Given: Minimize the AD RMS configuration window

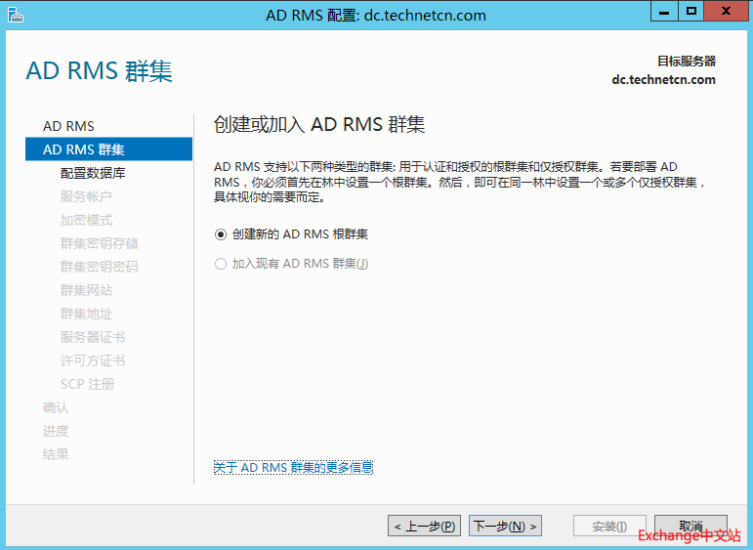Looking at the screenshot, I should point(666,12).
